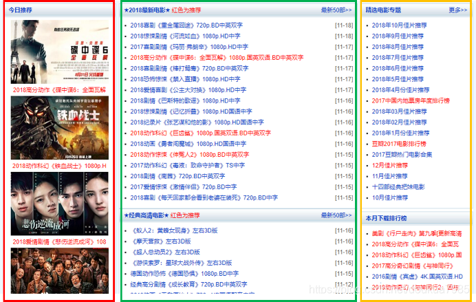Open 2017中国内地票房年度排行榜
Viewport: 476px width, 302px height.
[411, 100]
